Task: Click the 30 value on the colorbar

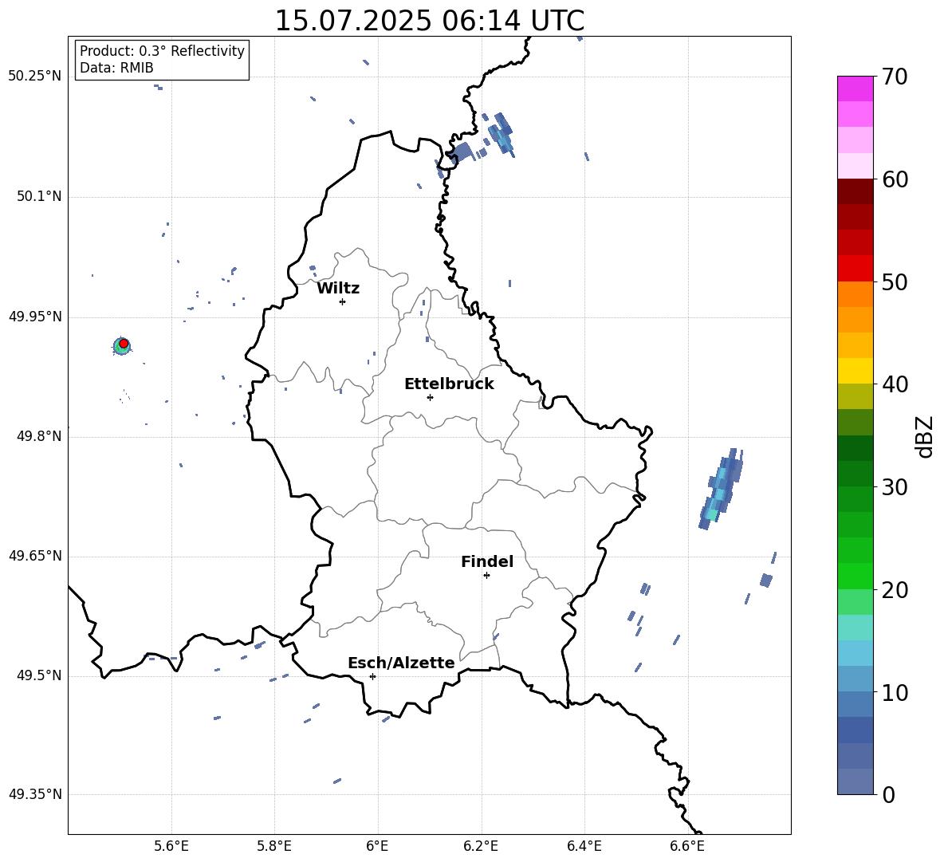Action: [x=895, y=487]
